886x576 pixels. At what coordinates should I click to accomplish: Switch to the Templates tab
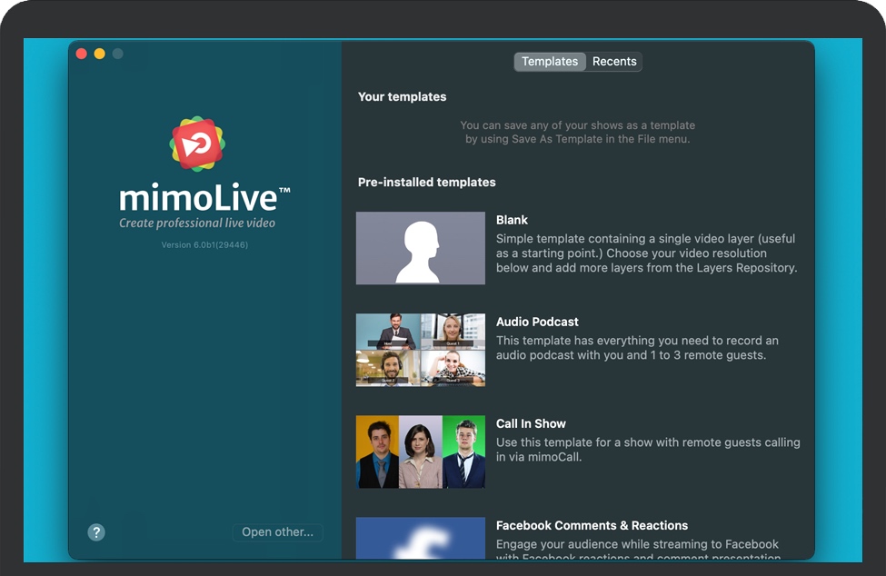[550, 62]
